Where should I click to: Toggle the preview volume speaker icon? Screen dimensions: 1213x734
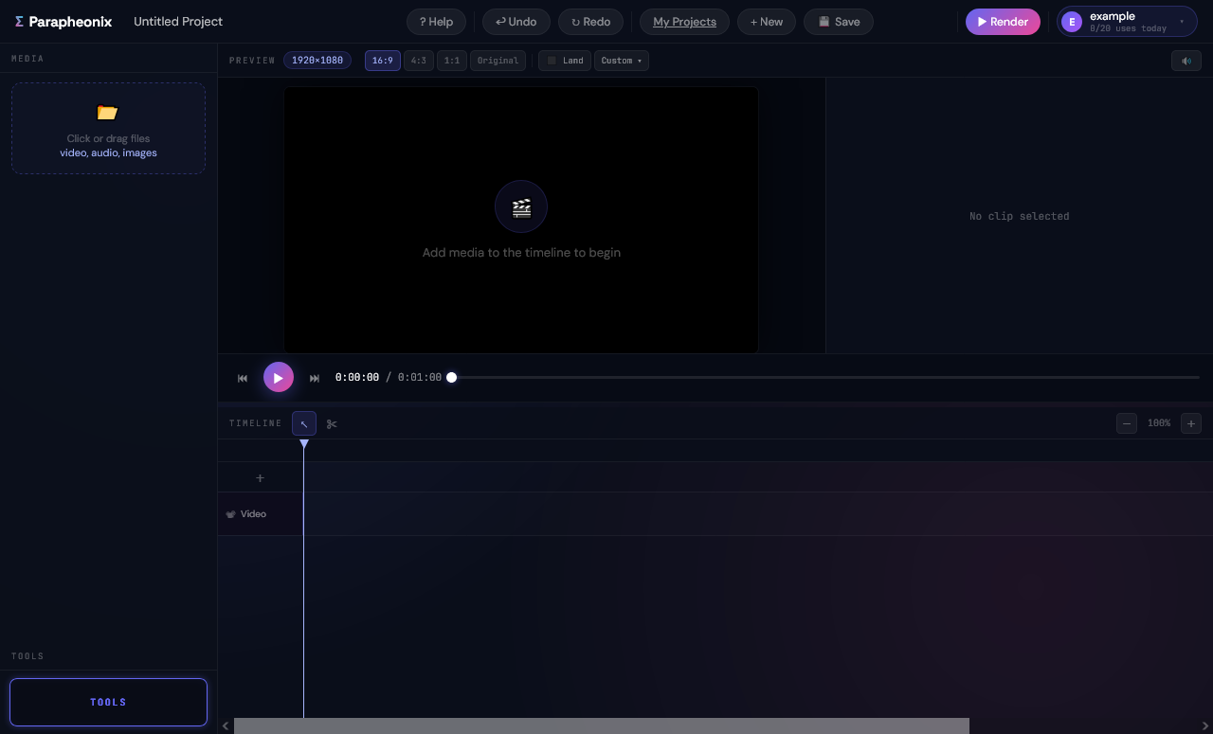pos(1186,61)
